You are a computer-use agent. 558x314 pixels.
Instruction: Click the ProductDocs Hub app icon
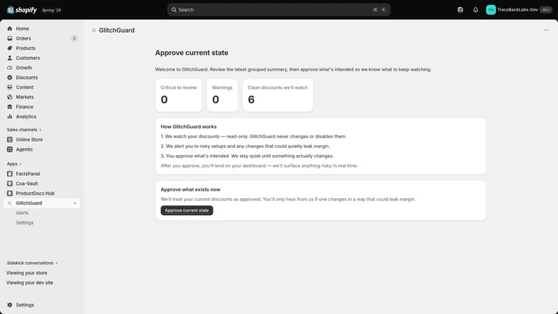pos(10,193)
